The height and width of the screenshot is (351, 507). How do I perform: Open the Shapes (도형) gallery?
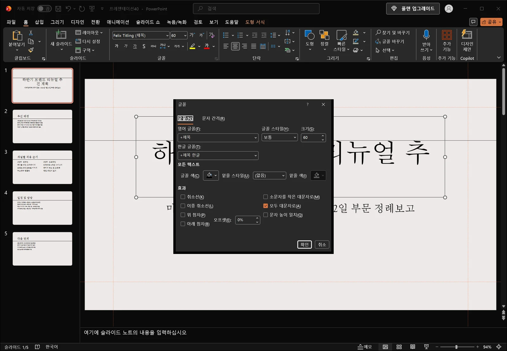(310, 40)
